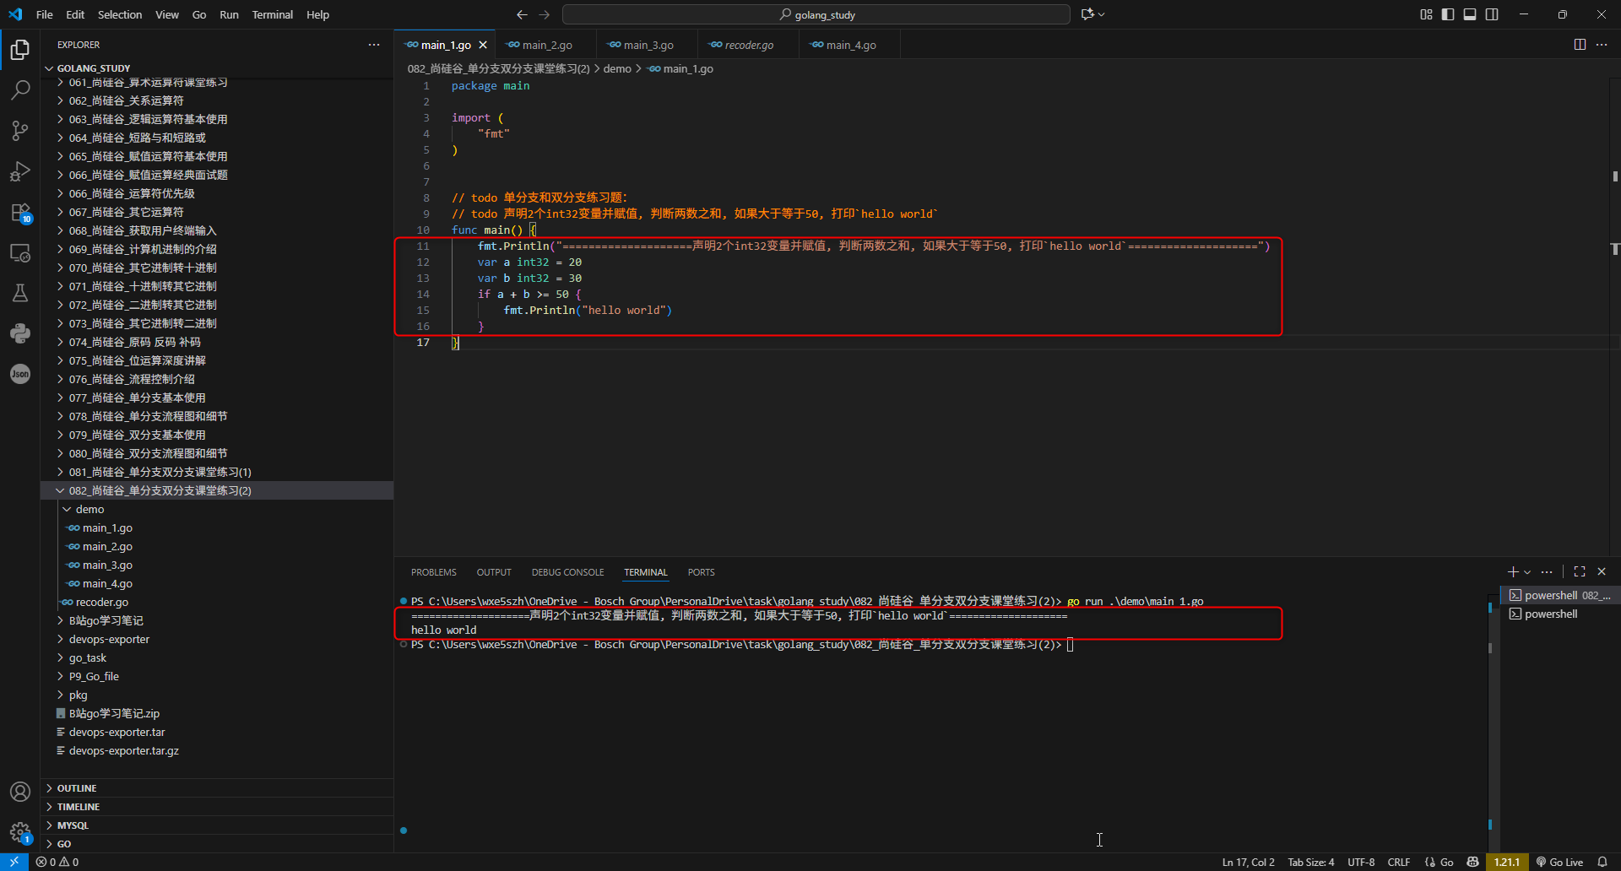
Task: Open Explorer Views and More Actions
Action: coord(374,45)
